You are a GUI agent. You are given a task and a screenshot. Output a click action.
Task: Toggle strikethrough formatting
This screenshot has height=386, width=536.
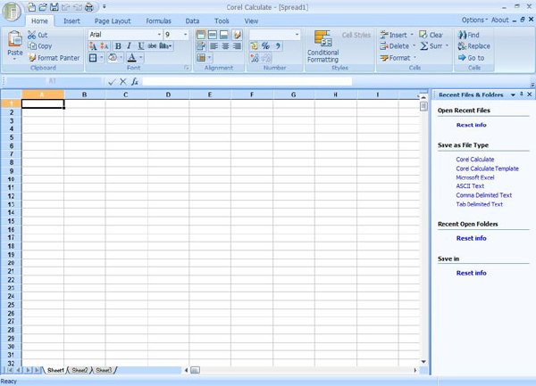tap(152, 46)
